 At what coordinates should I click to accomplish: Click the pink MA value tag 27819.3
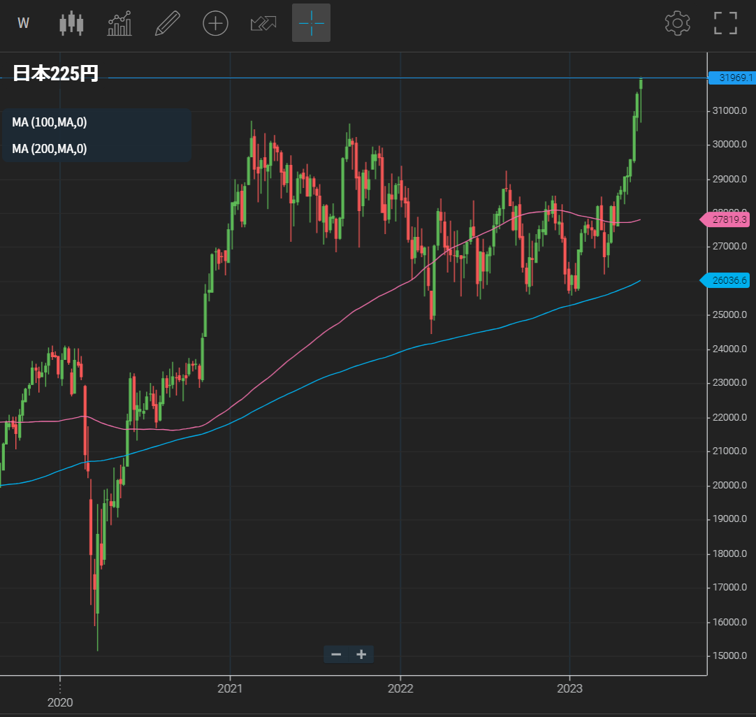pos(728,220)
